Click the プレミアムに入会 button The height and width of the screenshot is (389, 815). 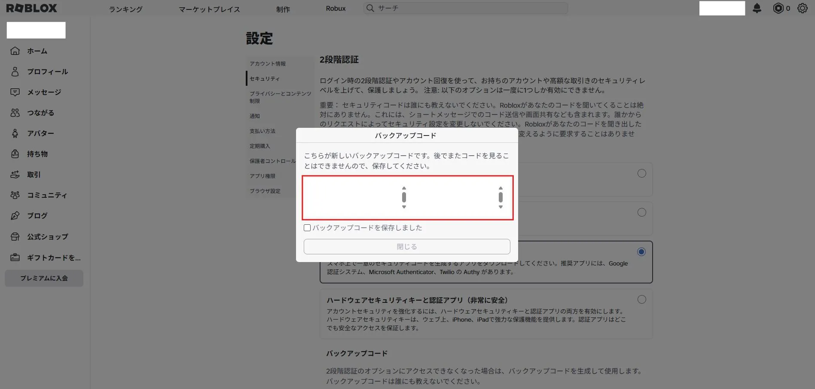point(44,278)
